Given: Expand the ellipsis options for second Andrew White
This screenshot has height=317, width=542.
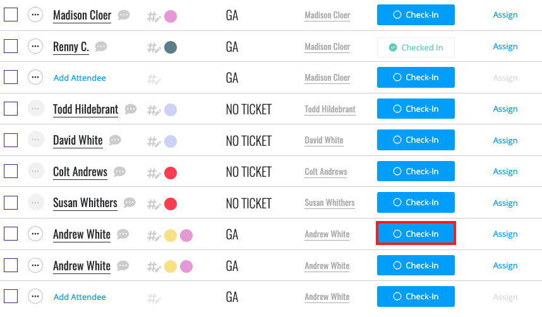Looking at the screenshot, I should point(35,265).
